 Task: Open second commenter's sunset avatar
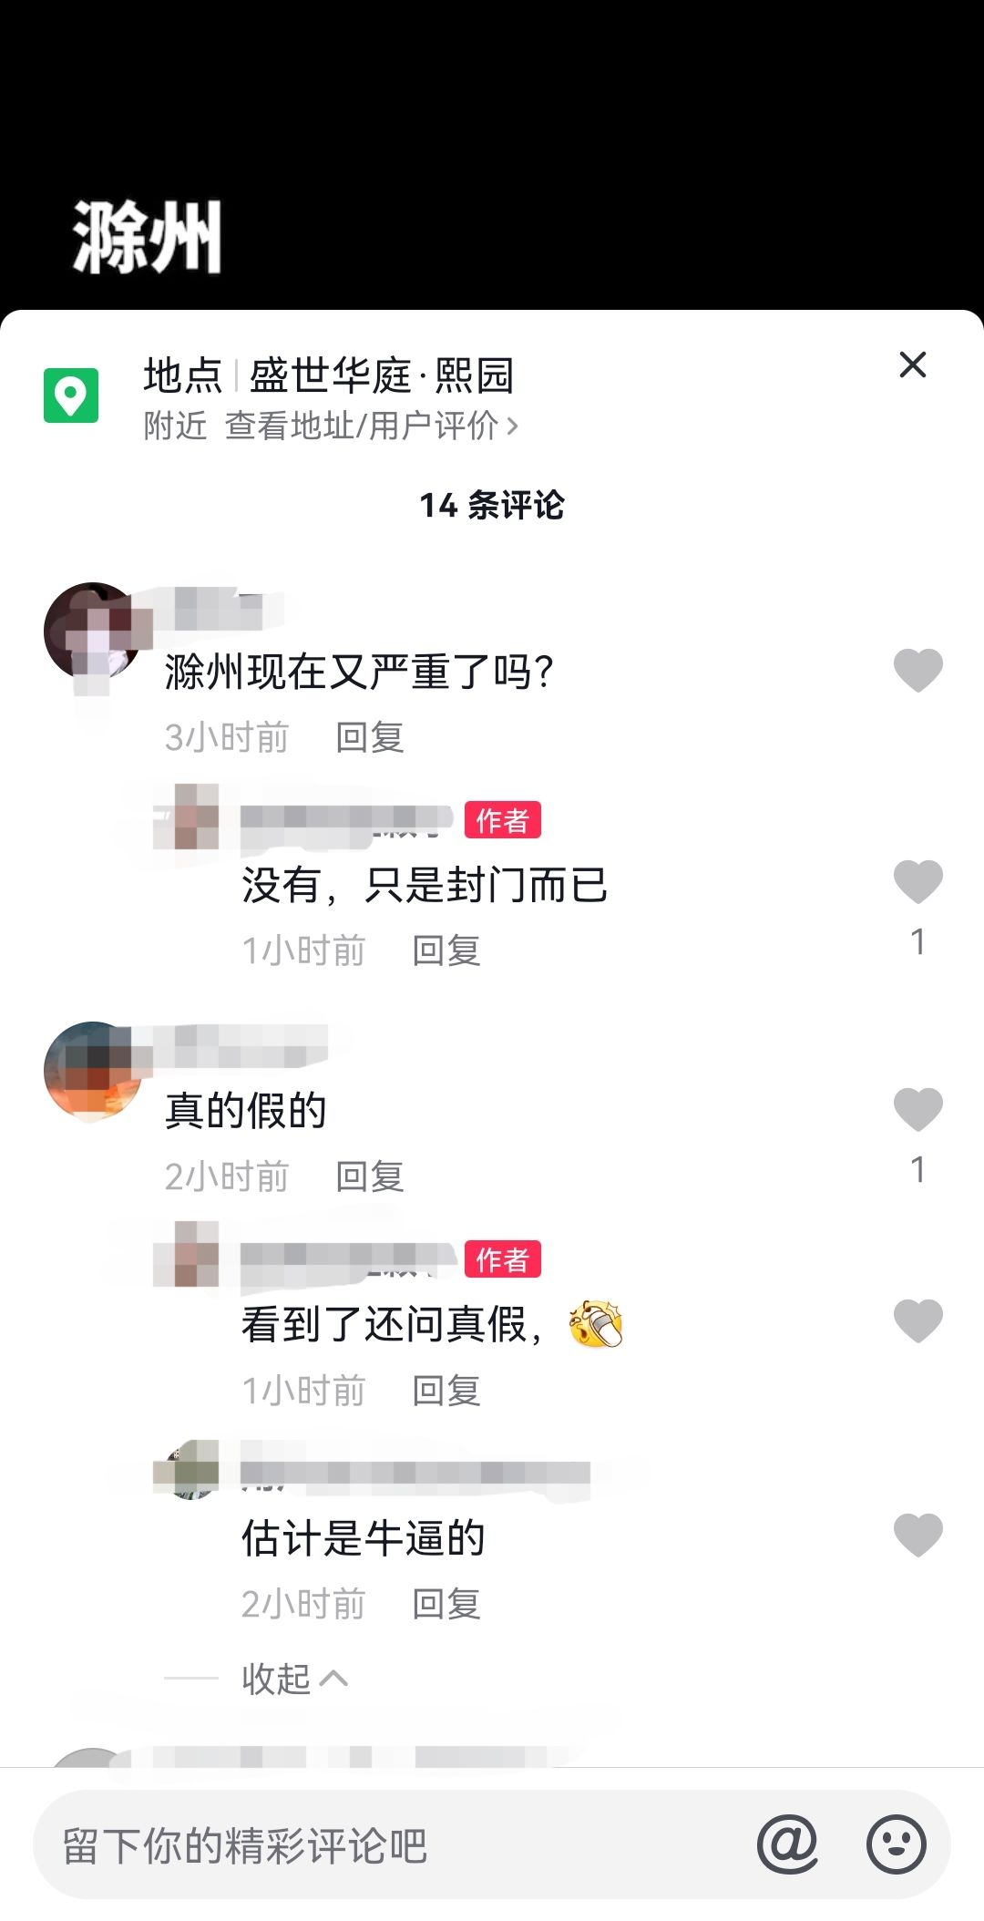93,1071
